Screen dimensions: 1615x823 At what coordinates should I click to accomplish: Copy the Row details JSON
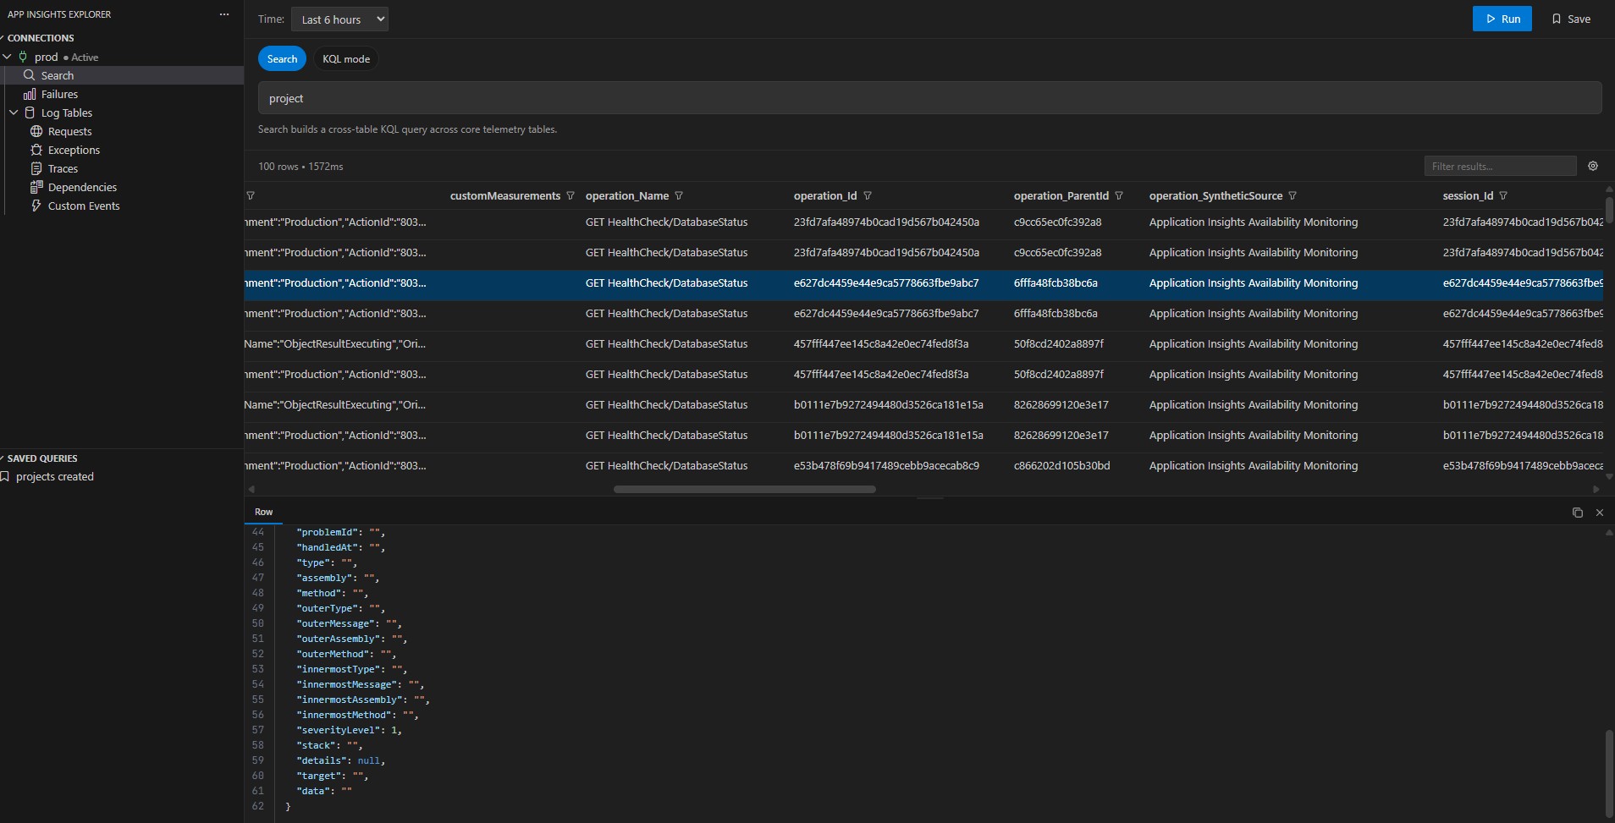1578,513
